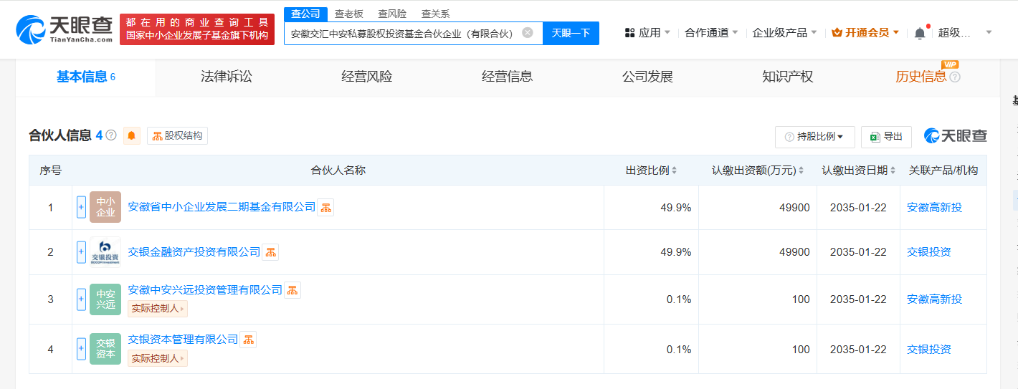Click the orange bell alert icon beside 合伙人信息
The height and width of the screenshot is (389, 1018).
(132, 135)
